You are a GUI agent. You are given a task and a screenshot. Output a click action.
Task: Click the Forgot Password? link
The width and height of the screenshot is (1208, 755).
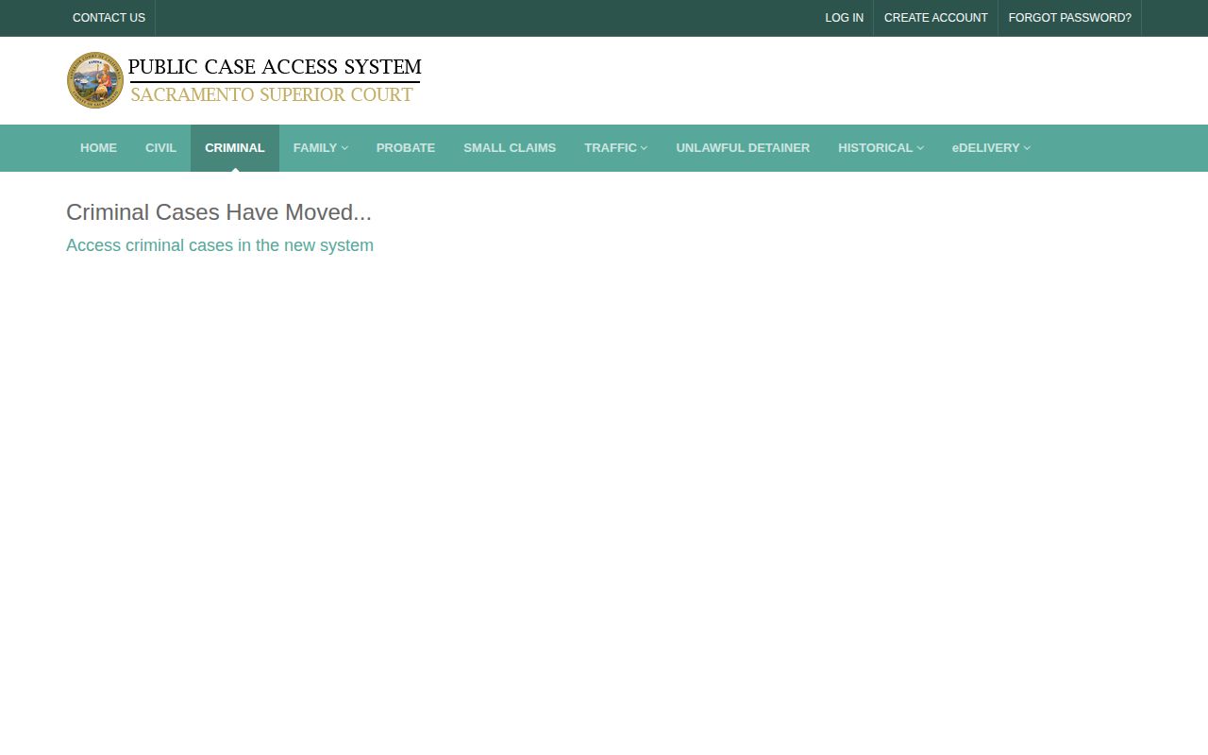point(1069,18)
